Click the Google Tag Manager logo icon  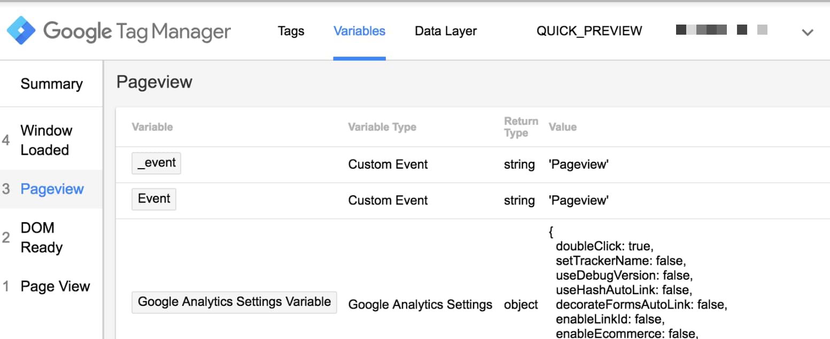tap(21, 30)
